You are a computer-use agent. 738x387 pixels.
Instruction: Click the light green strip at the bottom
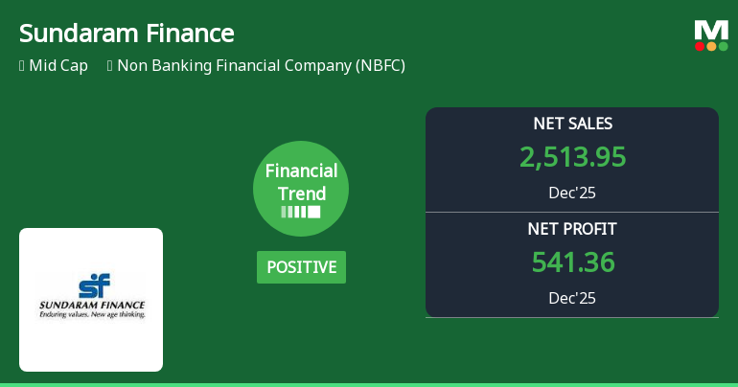pos(369,383)
